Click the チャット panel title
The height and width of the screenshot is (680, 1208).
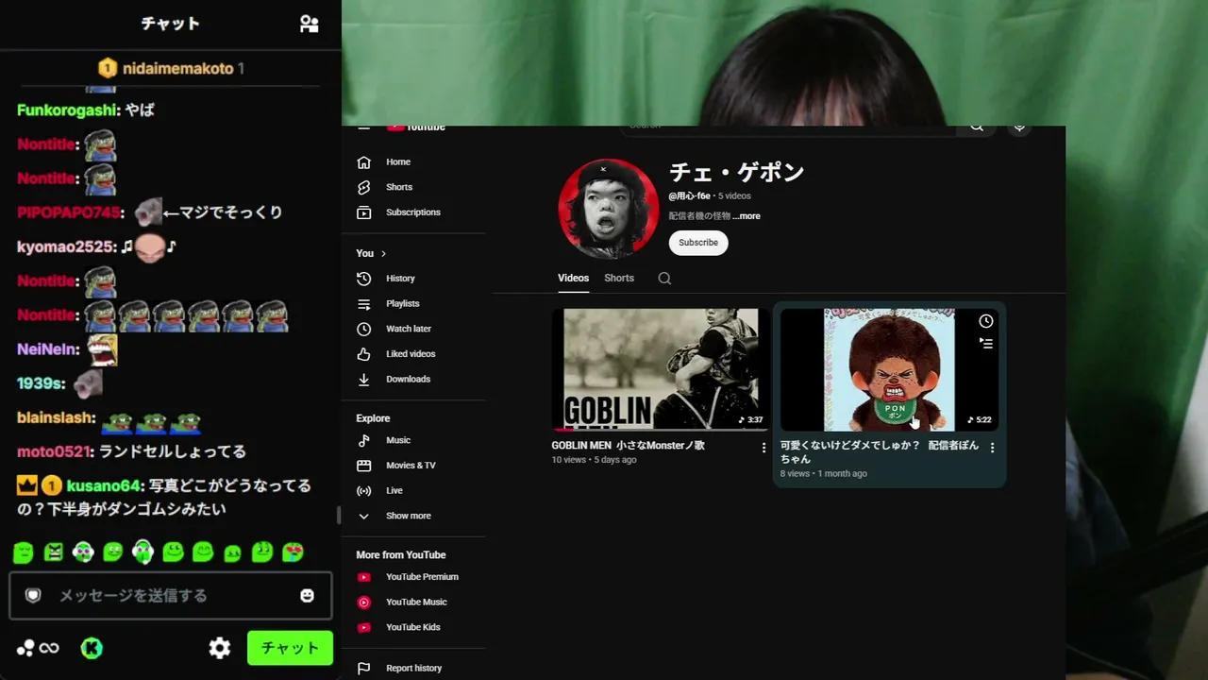click(x=170, y=24)
